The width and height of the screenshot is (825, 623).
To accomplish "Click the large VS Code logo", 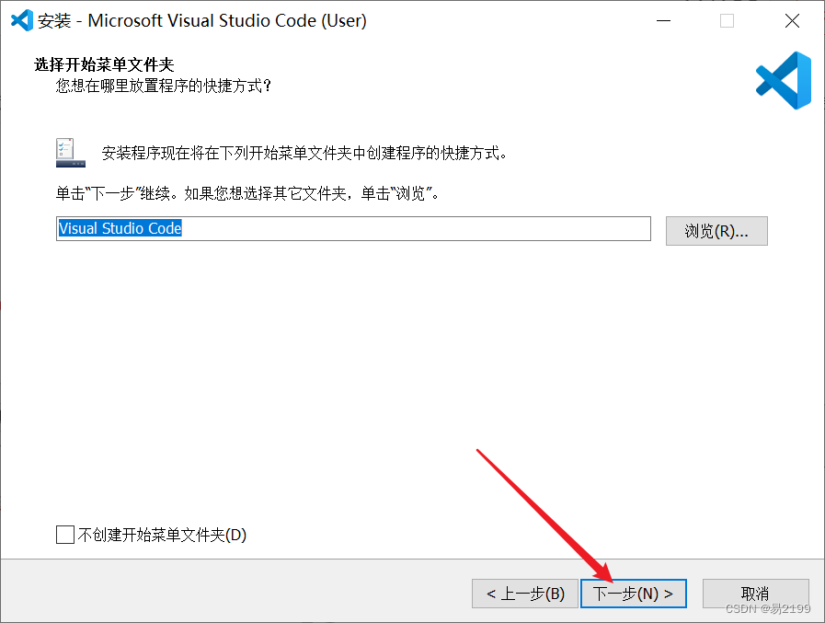I will 784,81.
